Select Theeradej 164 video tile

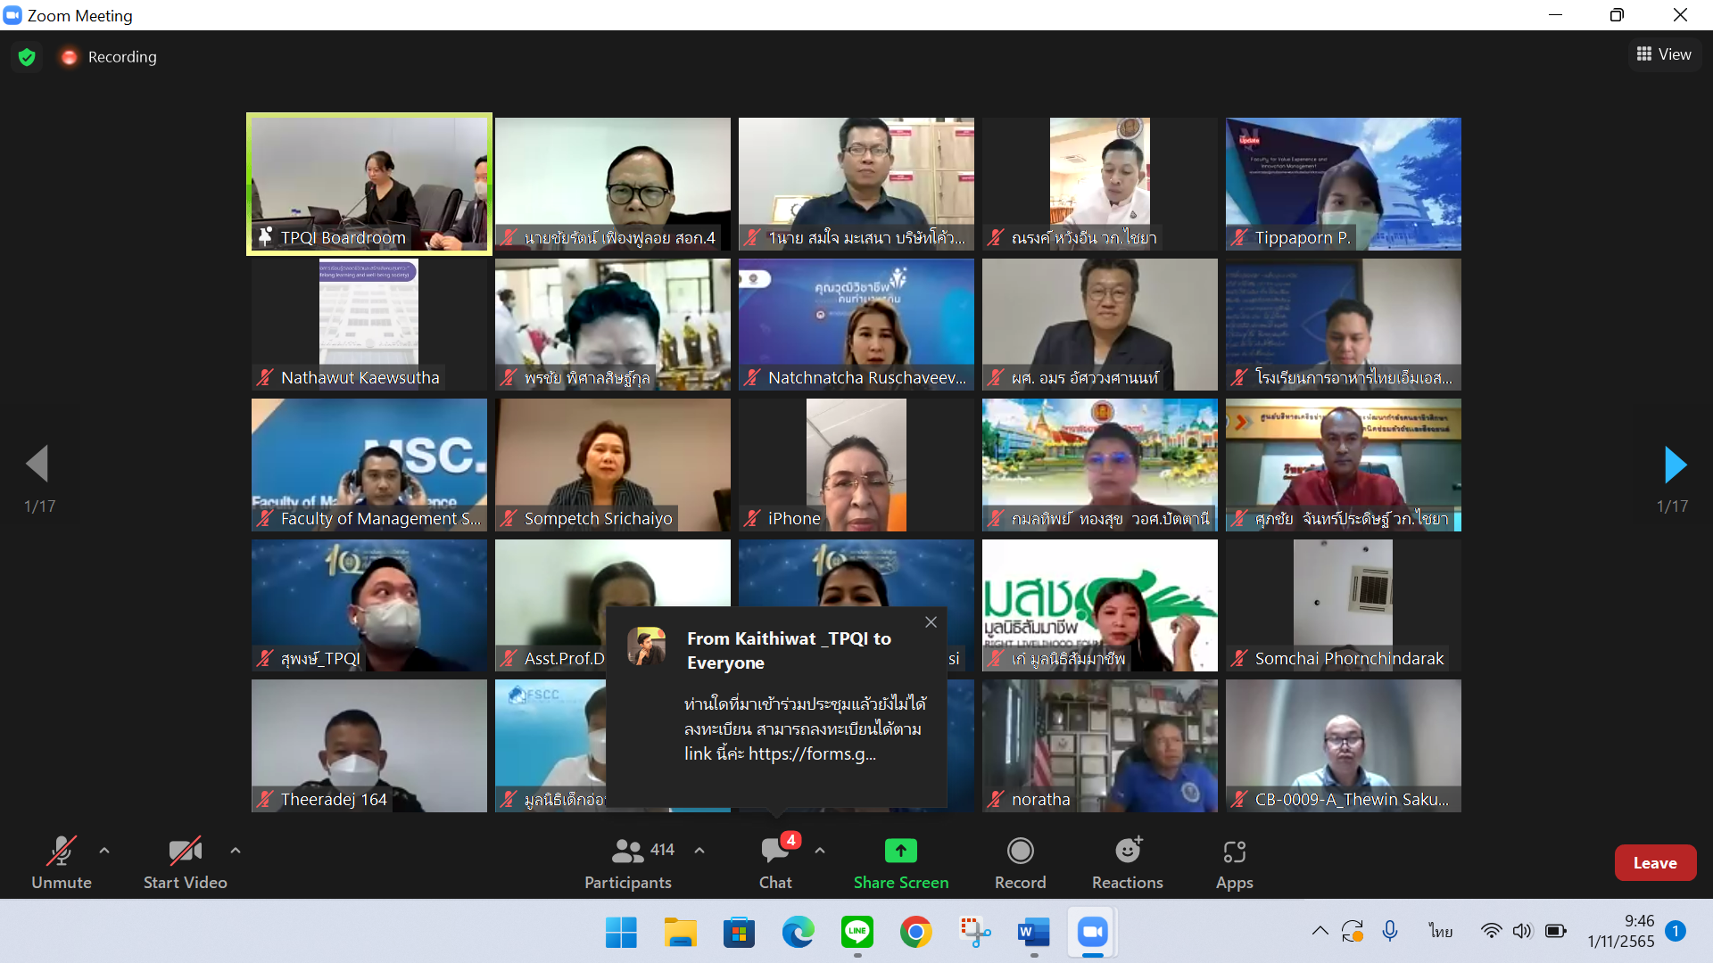[x=369, y=745]
